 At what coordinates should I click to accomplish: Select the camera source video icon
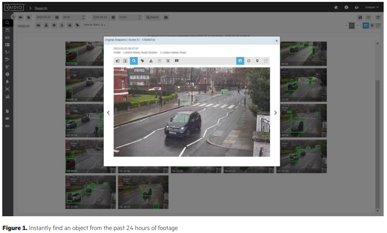[20, 17]
